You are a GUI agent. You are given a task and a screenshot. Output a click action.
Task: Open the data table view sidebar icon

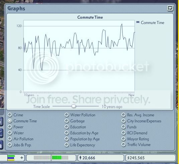(1, 121)
